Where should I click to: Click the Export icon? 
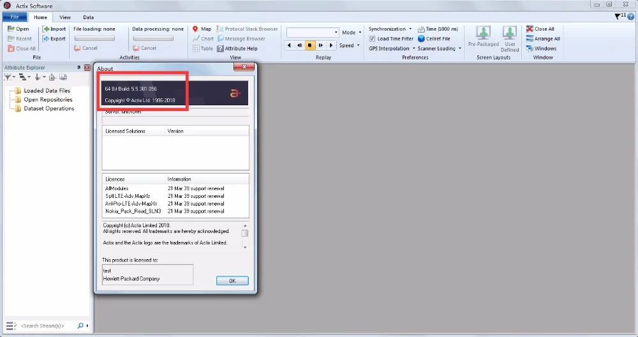[x=46, y=39]
